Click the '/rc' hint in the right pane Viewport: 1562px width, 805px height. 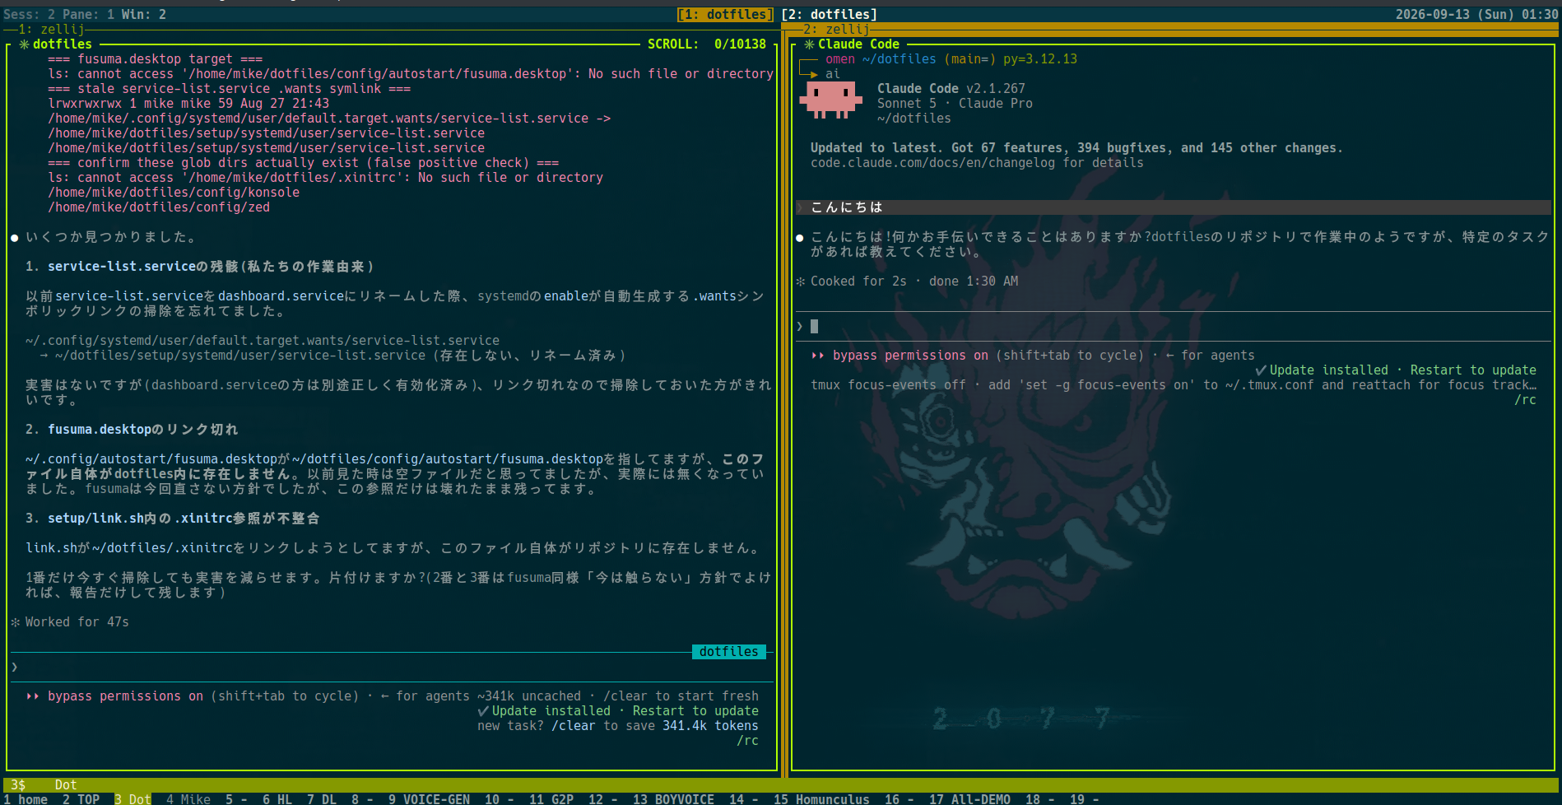pos(1525,400)
